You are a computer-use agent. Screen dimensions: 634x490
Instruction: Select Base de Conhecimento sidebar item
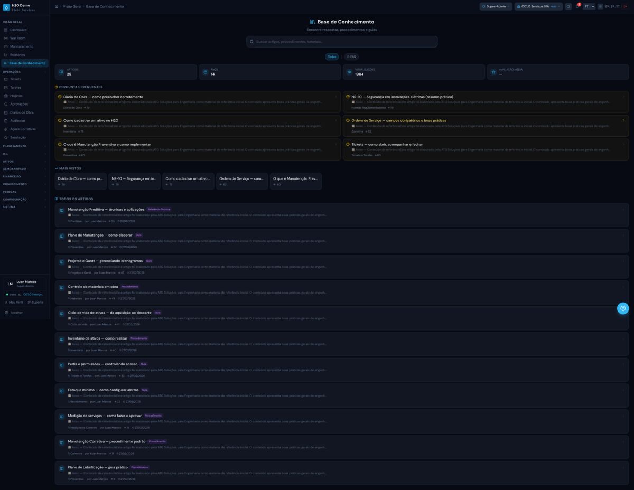pos(25,63)
